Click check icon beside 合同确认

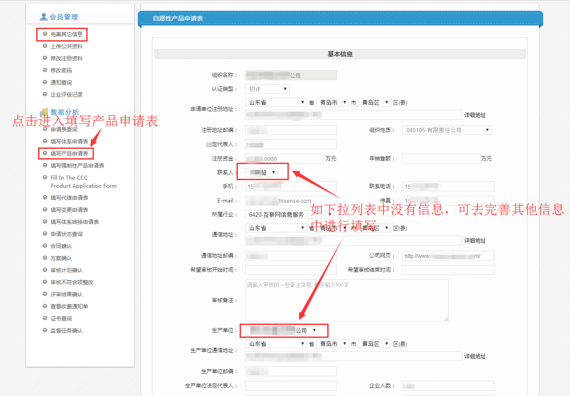(45, 246)
